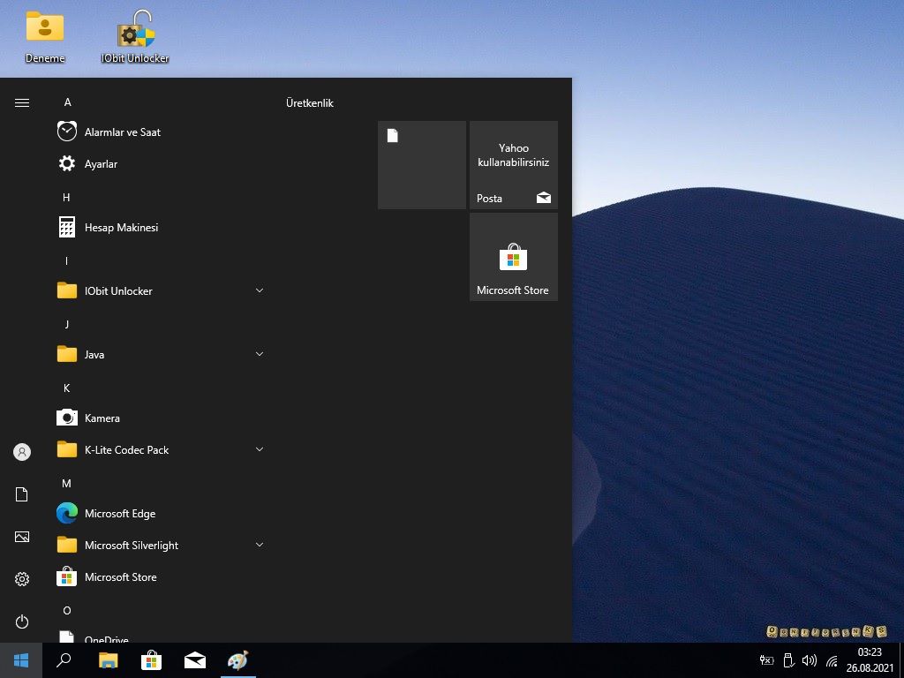Open the Kamera app
Viewport: 904px width, 678px height.
pos(162,418)
